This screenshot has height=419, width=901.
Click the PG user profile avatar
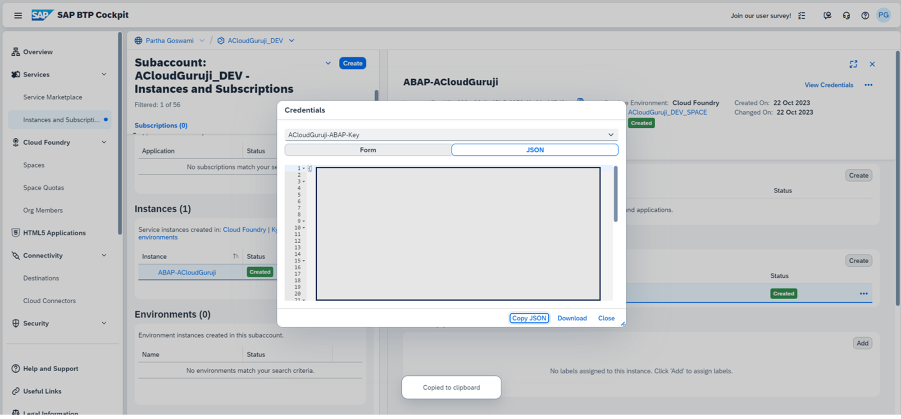pyautogui.click(x=883, y=15)
